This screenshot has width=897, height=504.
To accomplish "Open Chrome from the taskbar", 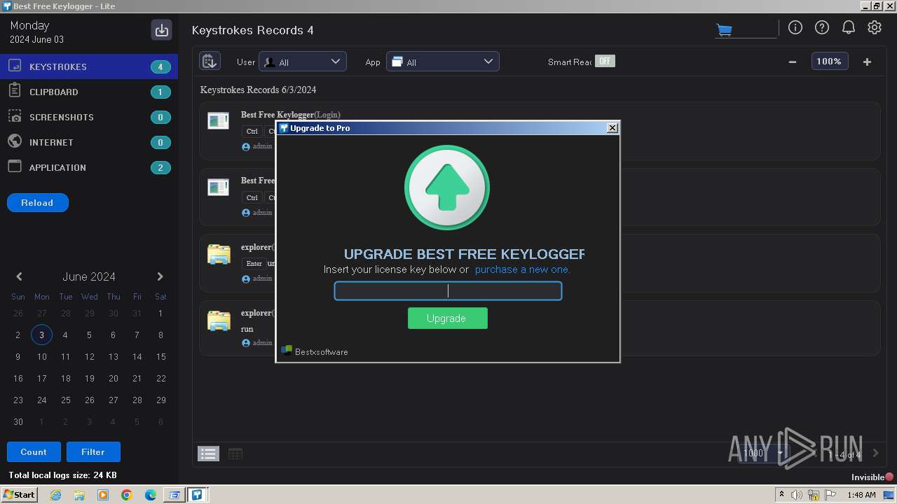I will tap(127, 495).
